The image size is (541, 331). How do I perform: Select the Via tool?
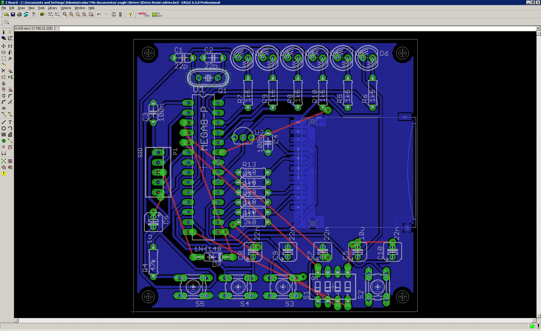coord(4,141)
